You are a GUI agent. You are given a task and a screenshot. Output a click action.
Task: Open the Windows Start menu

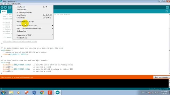tap(3, 93)
